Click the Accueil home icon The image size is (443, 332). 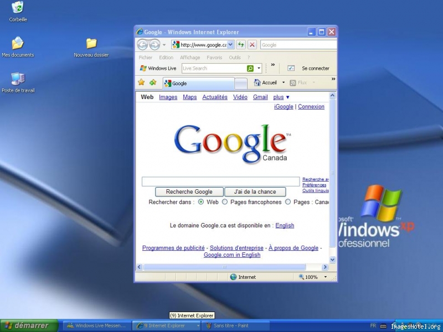[257, 82]
